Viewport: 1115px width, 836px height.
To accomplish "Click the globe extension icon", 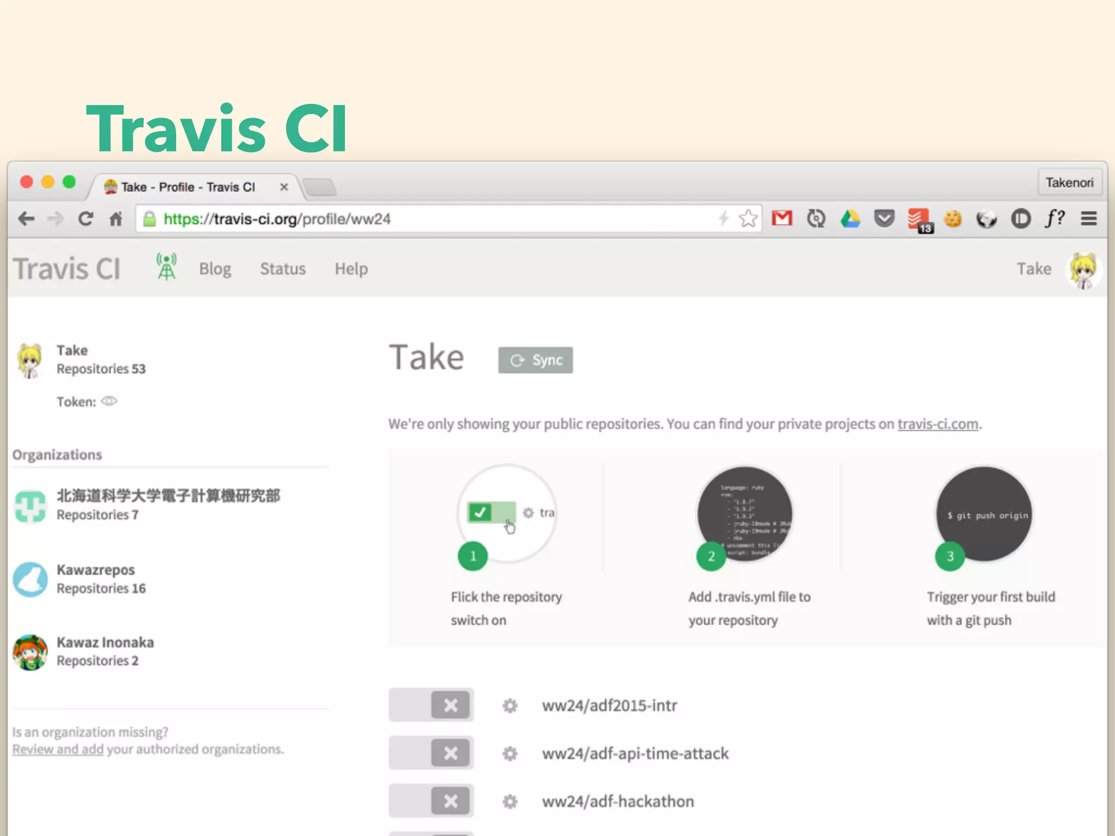I will click(x=986, y=219).
